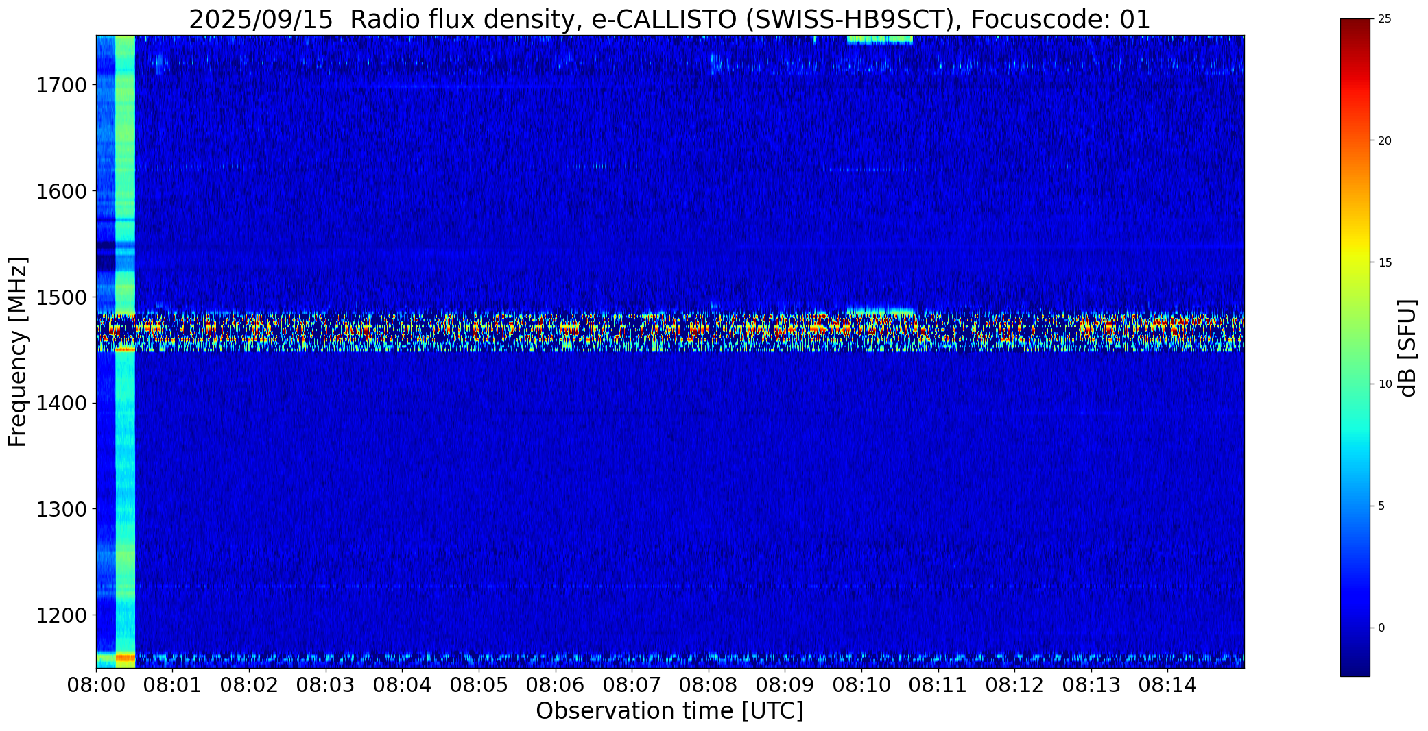Click the colorbar tick label 15
The image size is (1428, 731).
pyautogui.click(x=1385, y=263)
